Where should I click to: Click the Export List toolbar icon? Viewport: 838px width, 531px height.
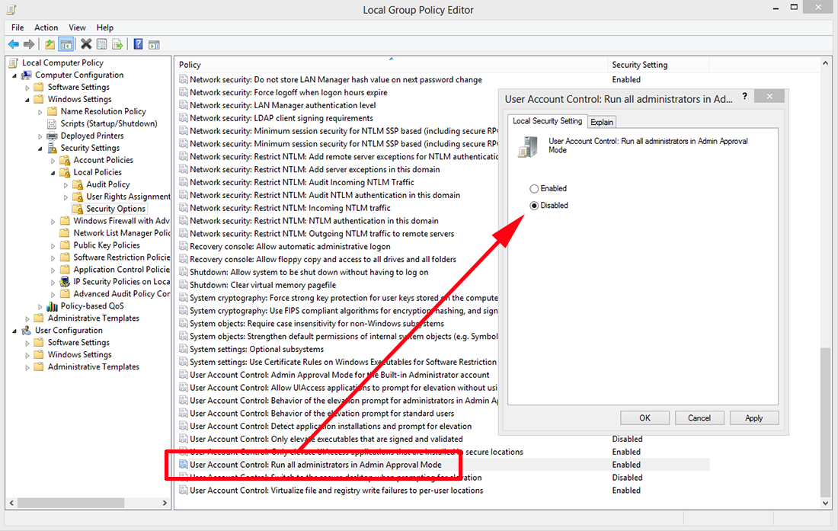coord(117,44)
